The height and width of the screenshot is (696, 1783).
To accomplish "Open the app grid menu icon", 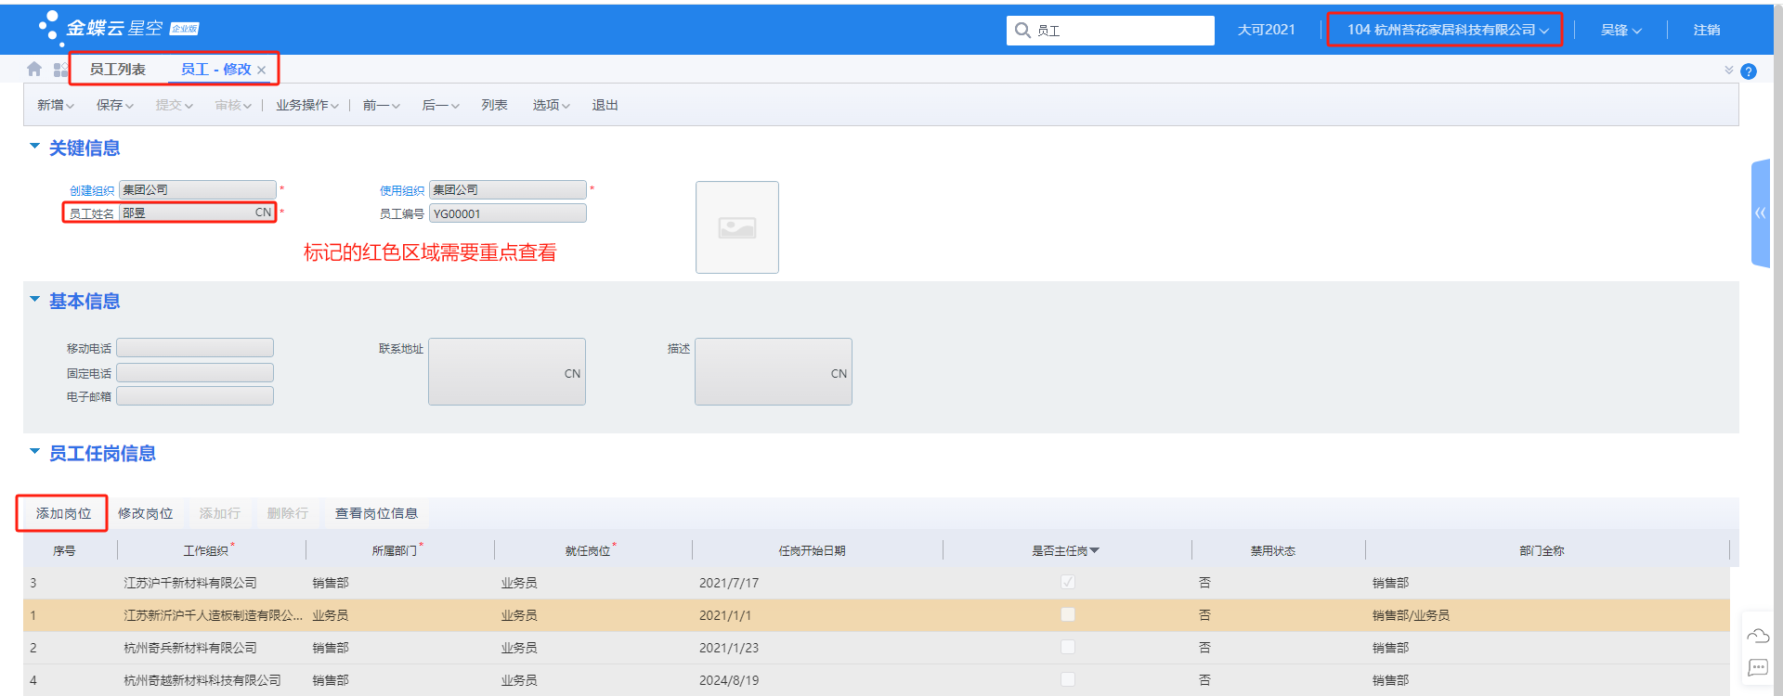I will [60, 70].
